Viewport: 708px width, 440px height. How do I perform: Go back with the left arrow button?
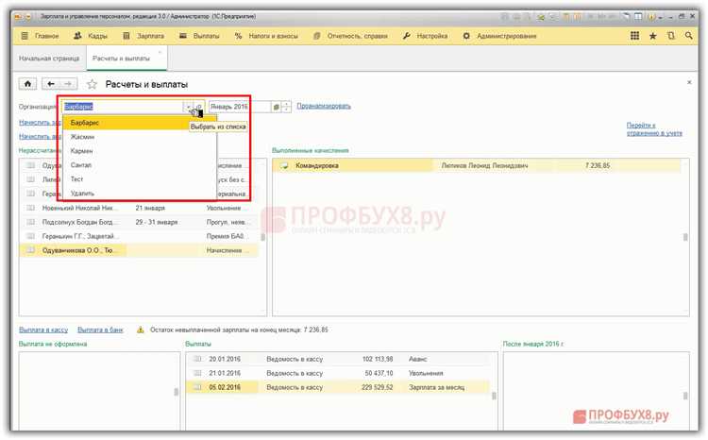point(51,84)
